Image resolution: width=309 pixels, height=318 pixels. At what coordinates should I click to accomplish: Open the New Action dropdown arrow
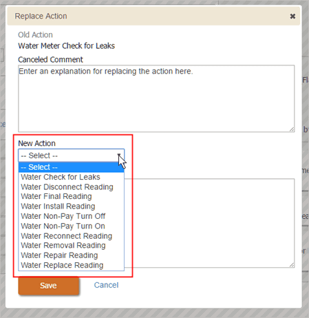tap(119, 156)
